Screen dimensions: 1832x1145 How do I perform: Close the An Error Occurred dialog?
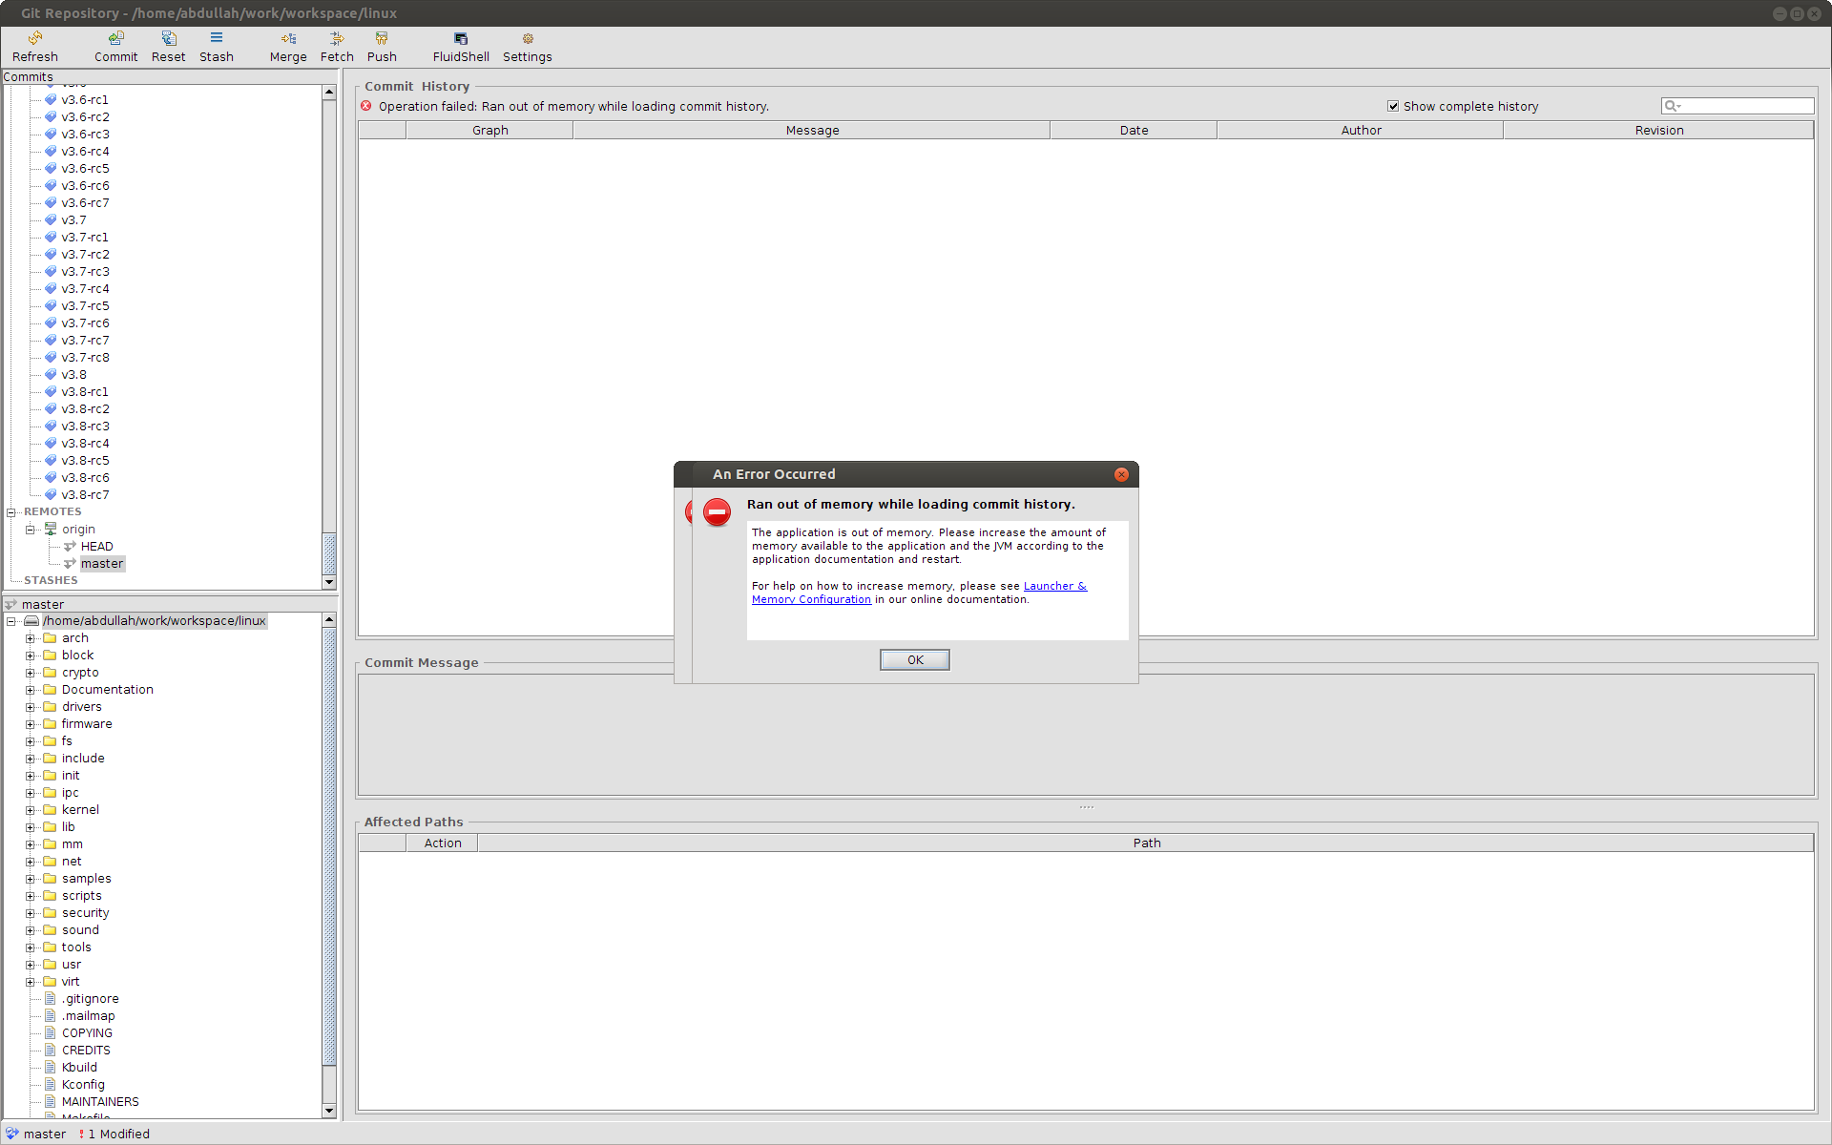[x=1121, y=474]
